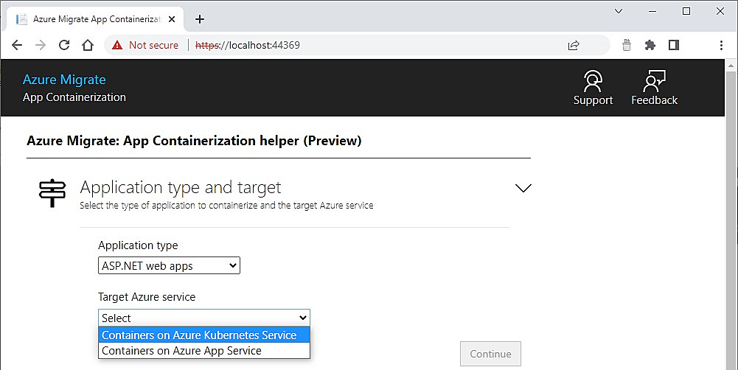Go to browser home page icon
This screenshot has width=738, height=370.
(x=88, y=45)
